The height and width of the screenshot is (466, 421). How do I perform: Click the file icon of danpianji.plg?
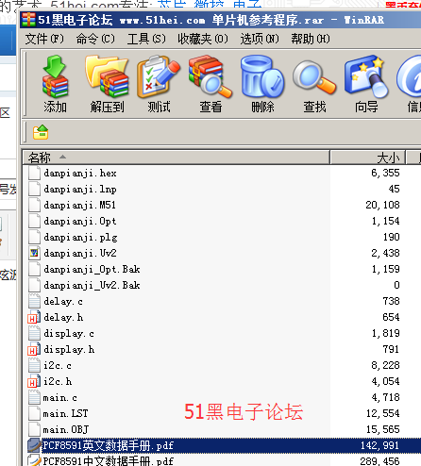point(34,237)
